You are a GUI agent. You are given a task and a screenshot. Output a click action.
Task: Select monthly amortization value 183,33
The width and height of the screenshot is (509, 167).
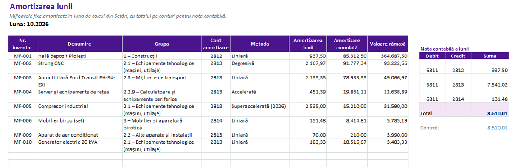(308, 145)
